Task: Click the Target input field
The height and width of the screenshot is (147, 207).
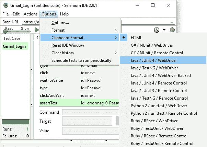Action: [87, 121]
